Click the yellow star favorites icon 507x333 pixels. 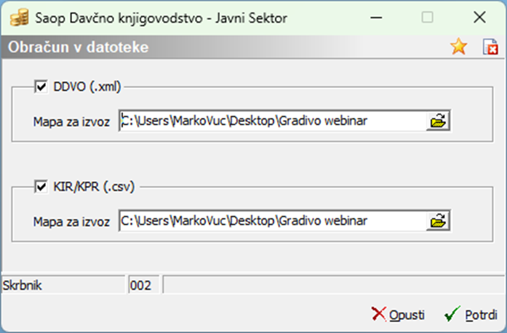[458, 47]
